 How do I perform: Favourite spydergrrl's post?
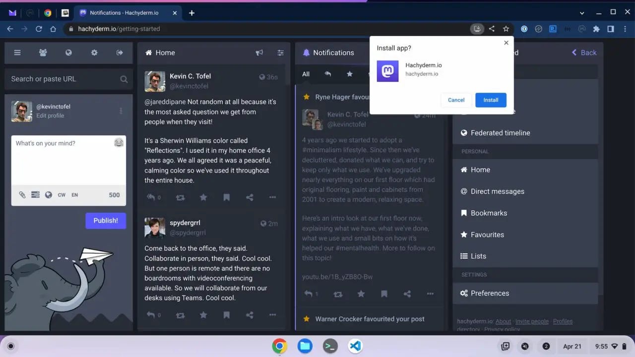[x=203, y=315]
